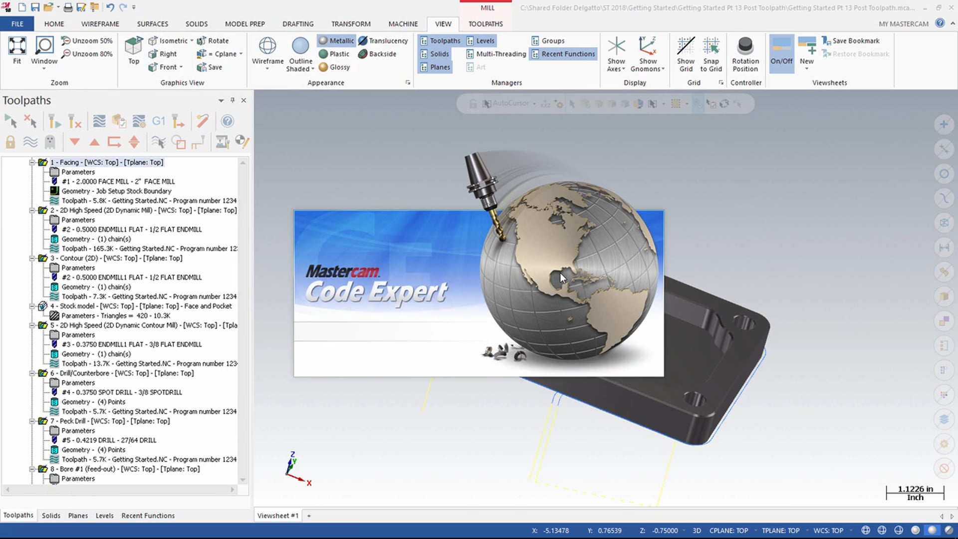The width and height of the screenshot is (958, 539).
Task: Collapse 3 - Contour (2D) tree node
Action: coord(32,258)
